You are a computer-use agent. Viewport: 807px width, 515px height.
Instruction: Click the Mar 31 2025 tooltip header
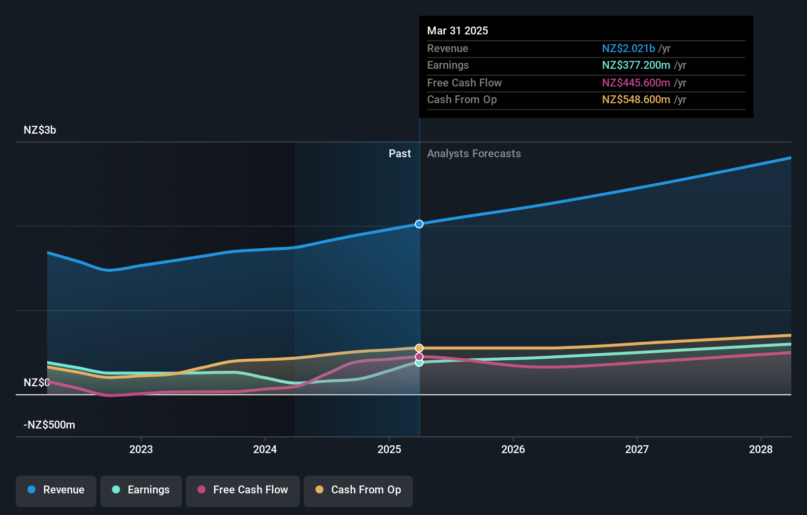(458, 30)
